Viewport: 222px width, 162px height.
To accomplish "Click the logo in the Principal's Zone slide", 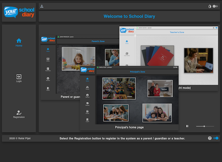I will click(87, 70).
